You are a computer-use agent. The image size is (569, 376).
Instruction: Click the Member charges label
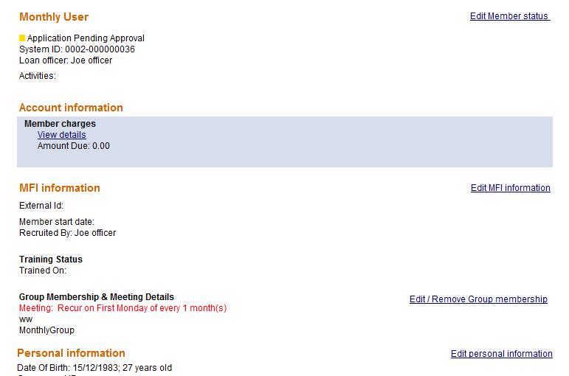60,124
